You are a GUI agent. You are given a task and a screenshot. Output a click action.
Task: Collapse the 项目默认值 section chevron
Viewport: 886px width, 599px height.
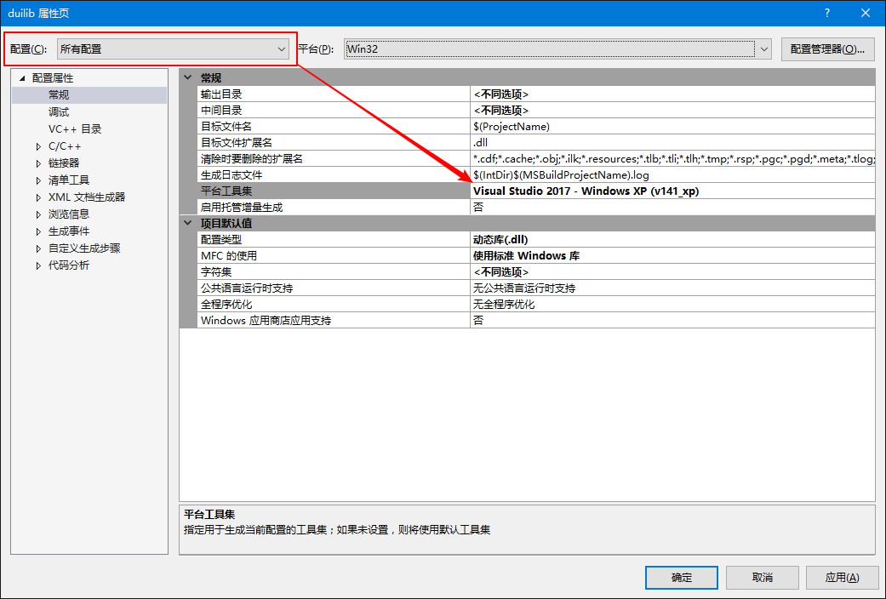point(188,223)
